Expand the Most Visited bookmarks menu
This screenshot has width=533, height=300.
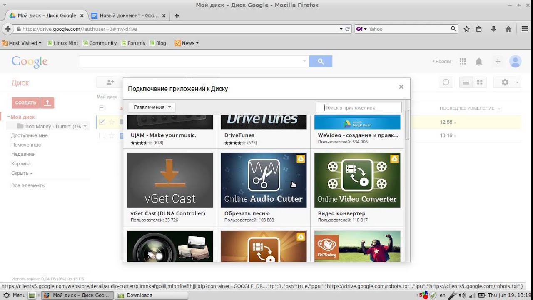[22, 43]
